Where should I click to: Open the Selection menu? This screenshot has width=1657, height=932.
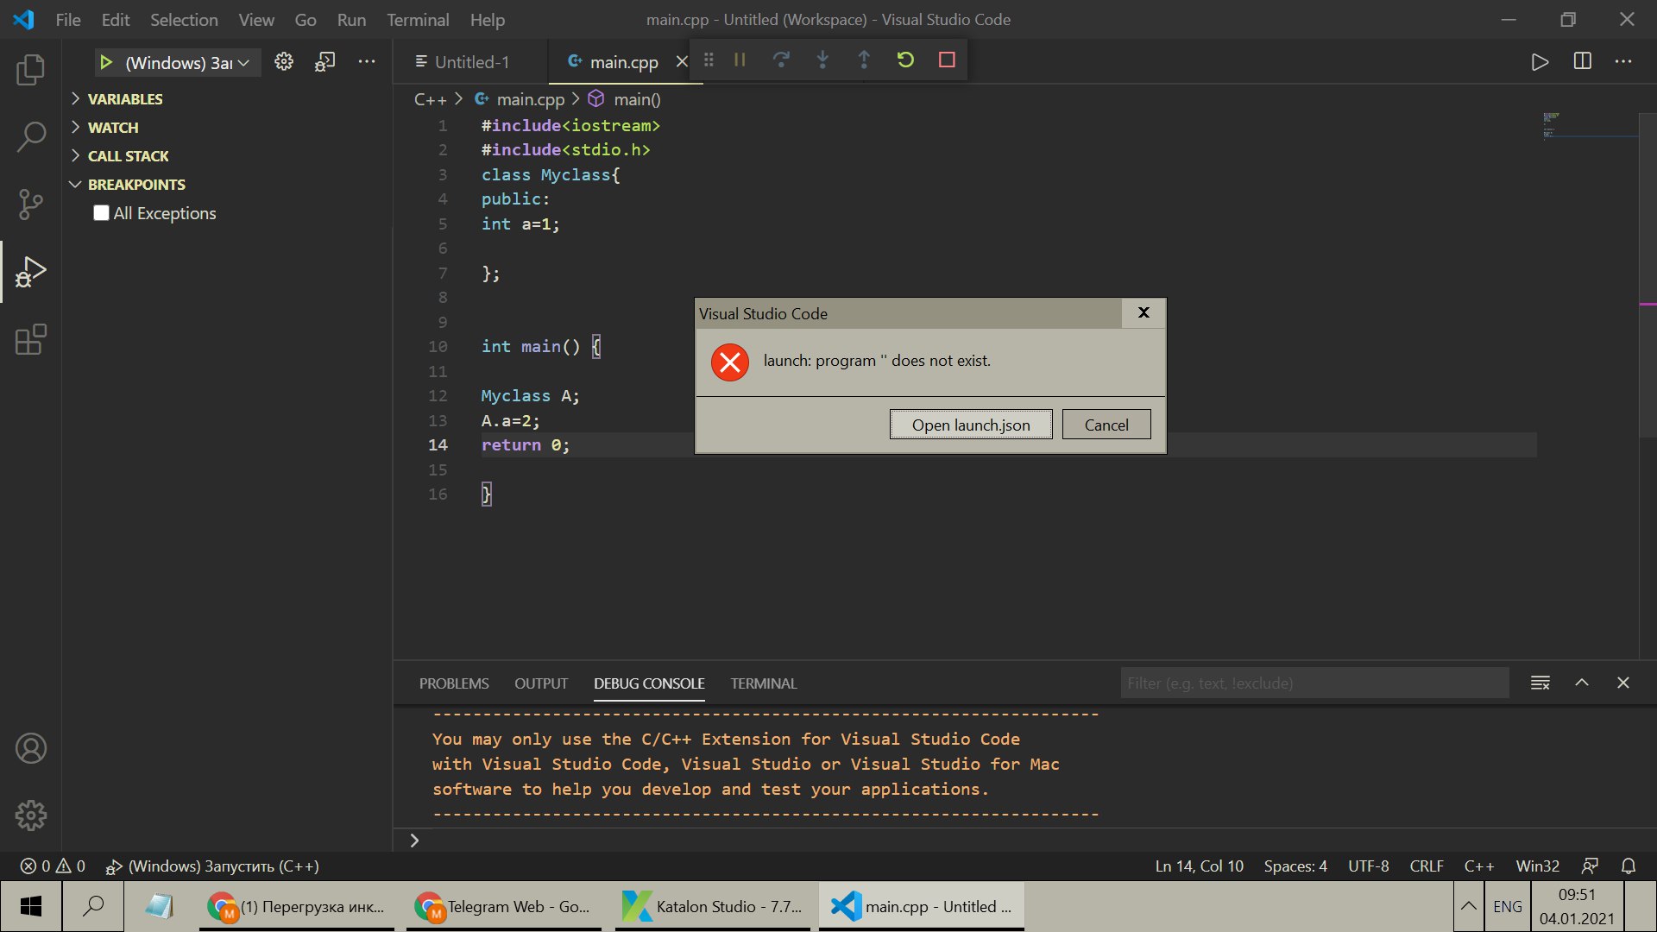click(184, 19)
